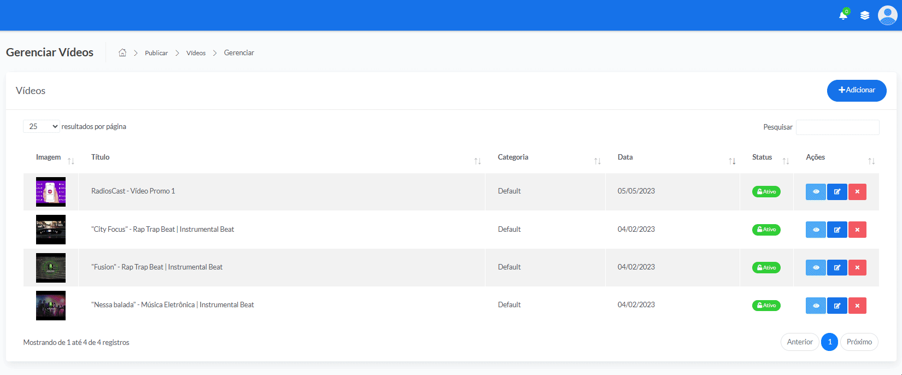Open the user profile avatar
This screenshot has height=375, width=902.
click(x=887, y=15)
